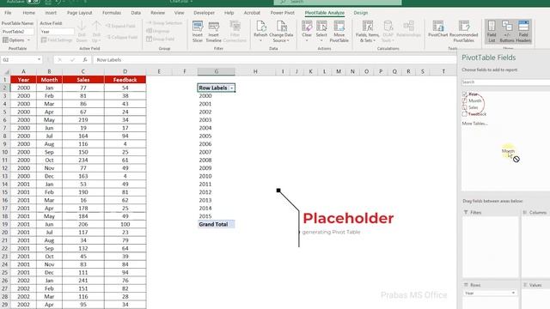550x309 pixels.
Task: Select cell with sales value 219
Action: (x=83, y=120)
